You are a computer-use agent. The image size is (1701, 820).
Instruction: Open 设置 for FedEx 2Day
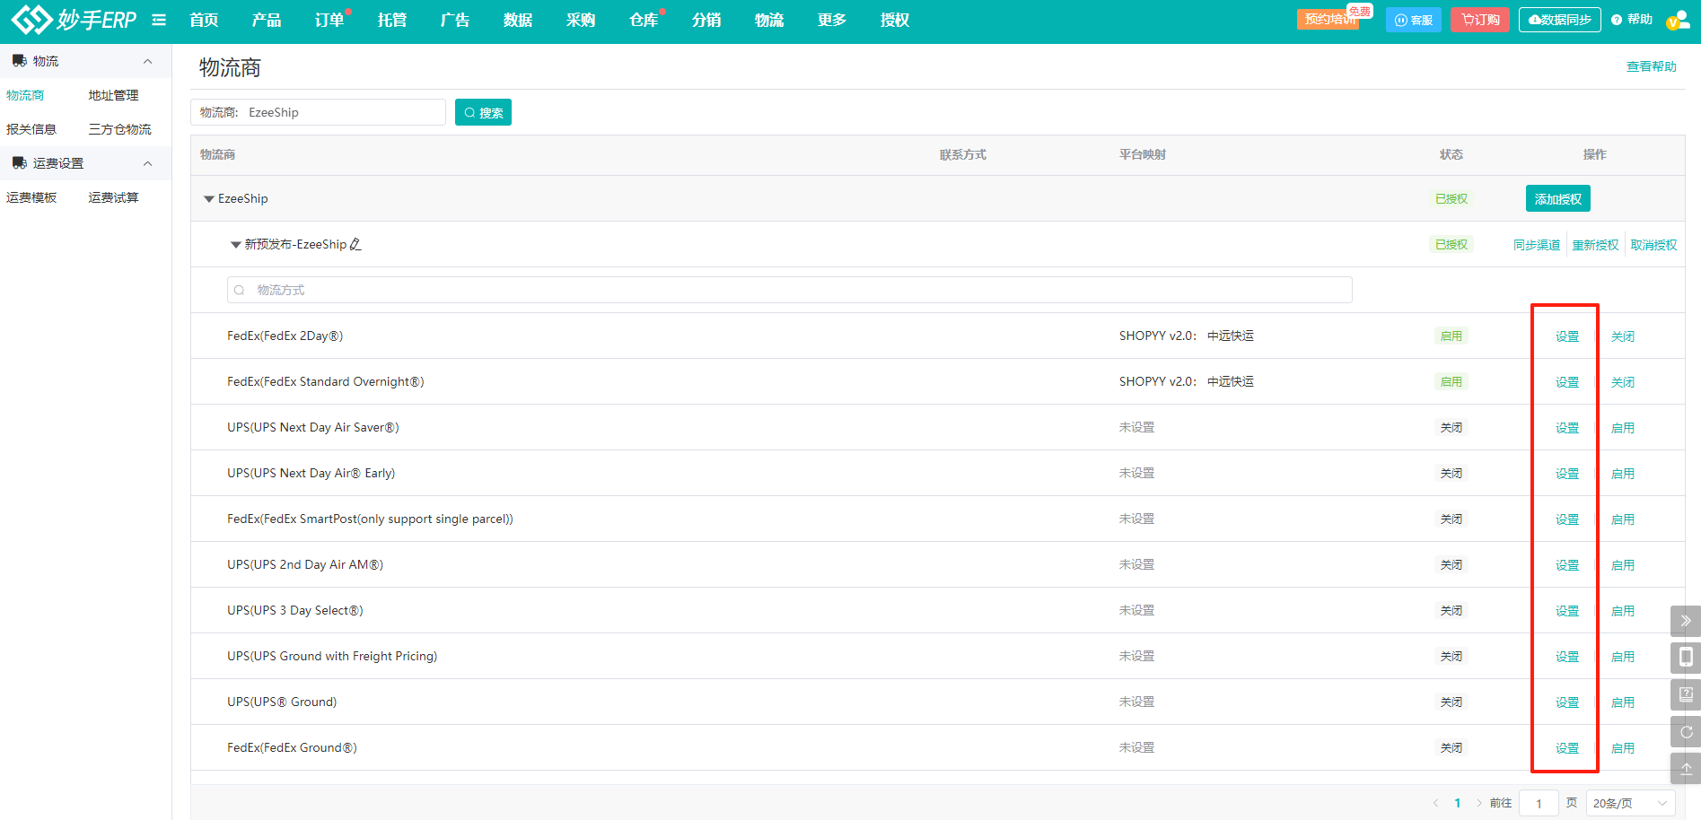coord(1567,336)
